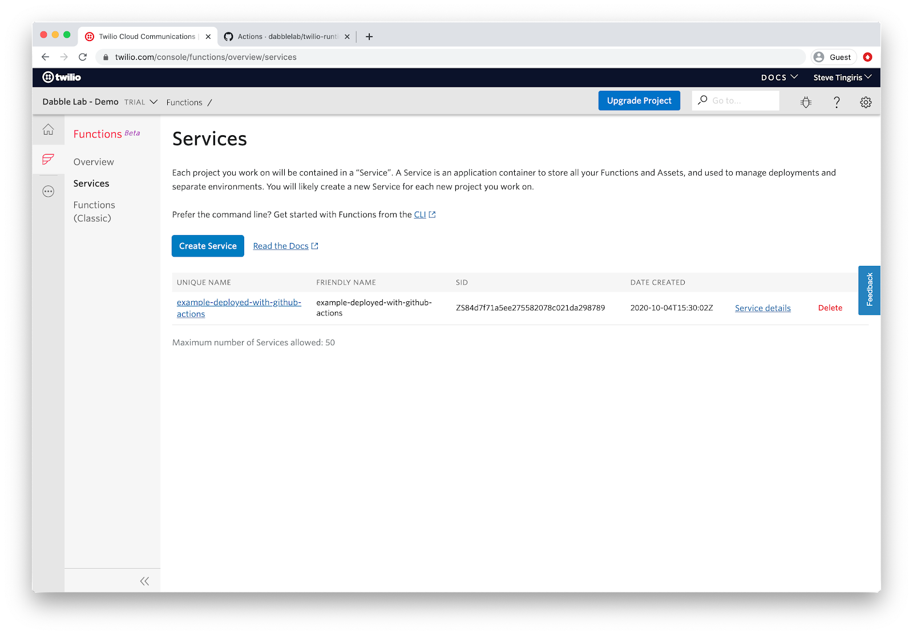
Task: Click the lock icon in address bar
Action: pos(106,57)
